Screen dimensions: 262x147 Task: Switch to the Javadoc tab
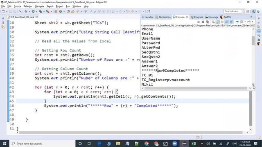click(148, 17)
